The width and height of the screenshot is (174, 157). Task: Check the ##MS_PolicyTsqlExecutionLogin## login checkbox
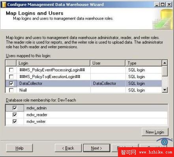pyautogui.click(x=11, y=77)
